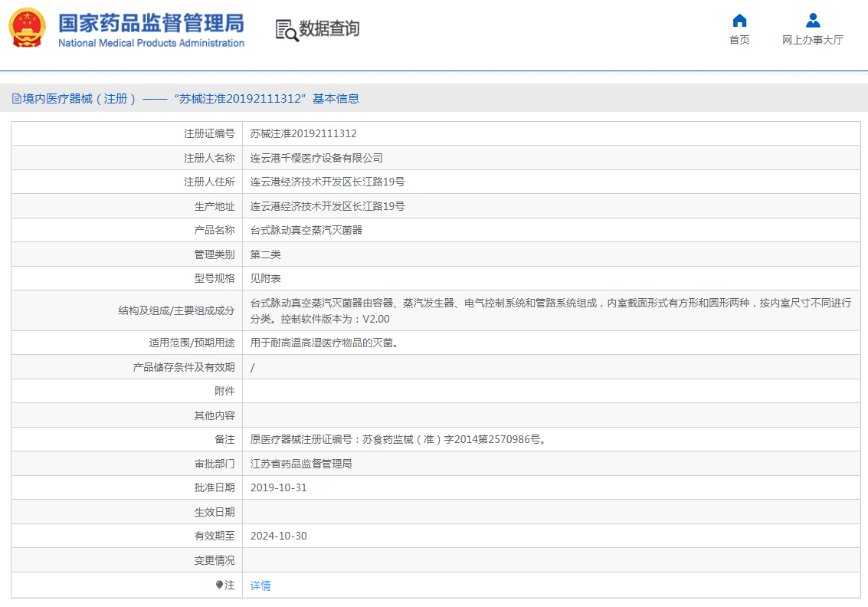Select the person icon above 网上办事大厅
This screenshot has width=868, height=607.
point(814,20)
